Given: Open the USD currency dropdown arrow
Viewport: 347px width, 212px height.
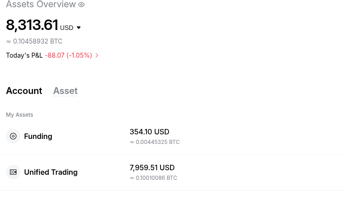Looking at the screenshot, I should pos(79,28).
